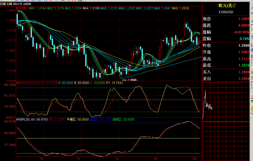Select the MA5: 1.2131 legend value
This screenshot has width=253, height=161.
pyautogui.click(x=109, y=8)
